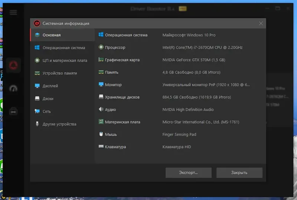Click the layers icon next to Основная
297x200 pixels.
click(37, 35)
